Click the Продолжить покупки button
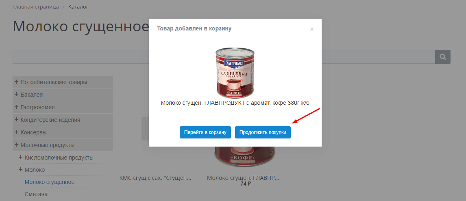The width and height of the screenshot is (466, 201). [263, 132]
